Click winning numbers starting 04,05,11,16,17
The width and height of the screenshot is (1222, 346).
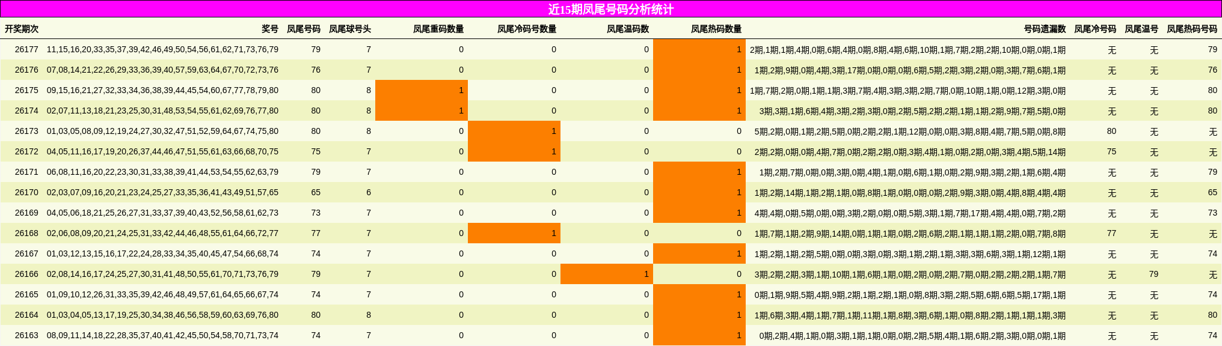(162, 151)
